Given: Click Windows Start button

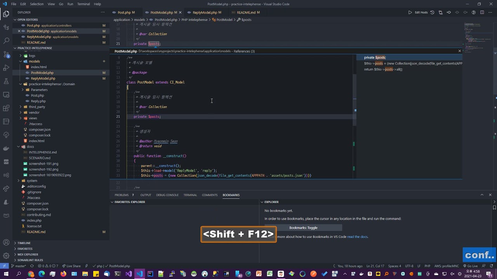Looking at the screenshot, I should (x=6, y=274).
